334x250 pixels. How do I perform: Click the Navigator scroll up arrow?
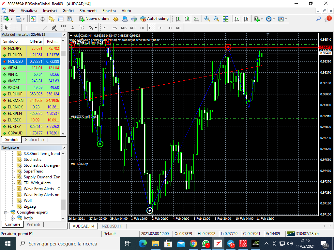point(63,154)
